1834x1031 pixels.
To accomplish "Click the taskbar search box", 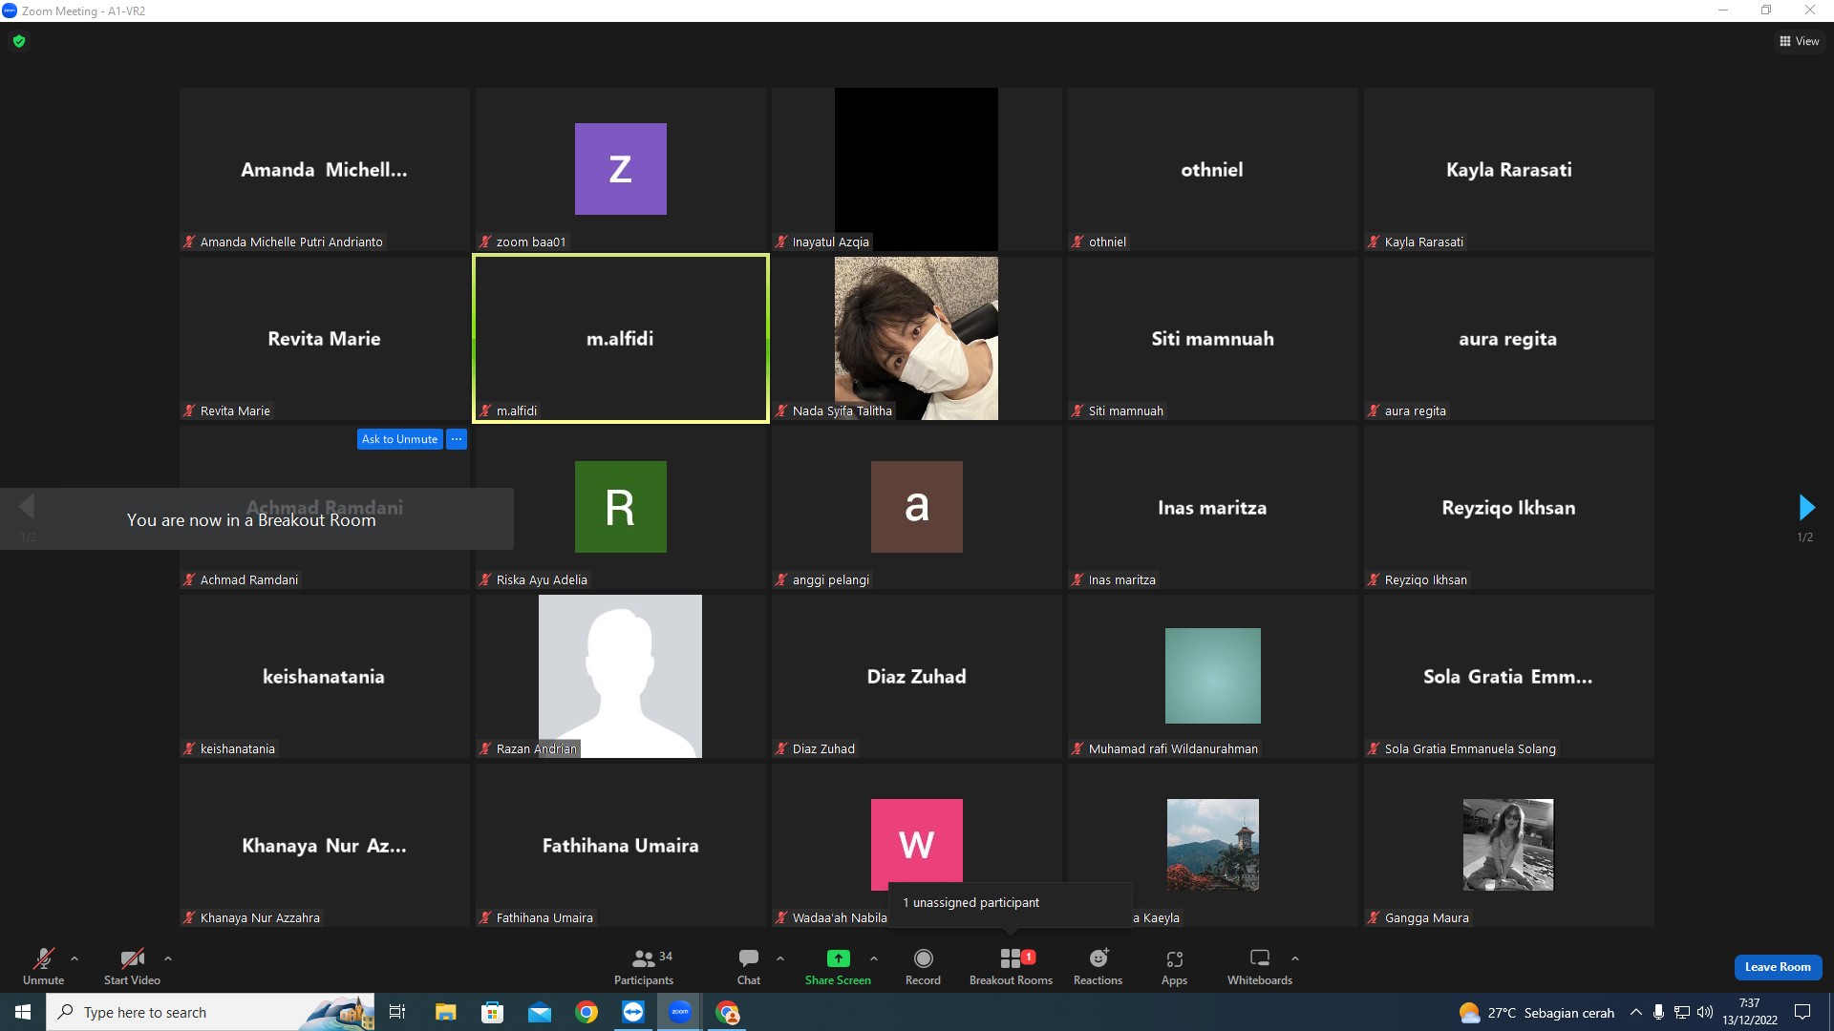I will click(x=210, y=1012).
